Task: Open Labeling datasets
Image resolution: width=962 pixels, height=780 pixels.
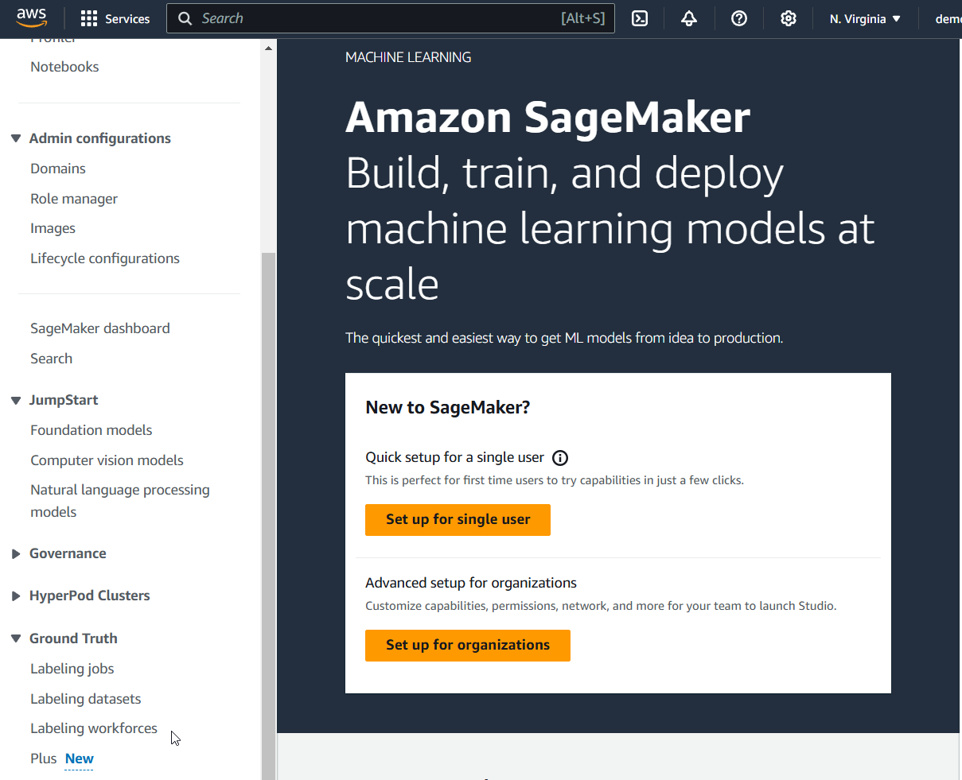Action: [x=86, y=699]
